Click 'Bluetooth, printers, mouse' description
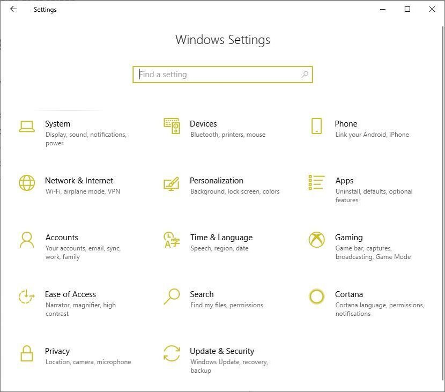445x392 pixels. (228, 135)
